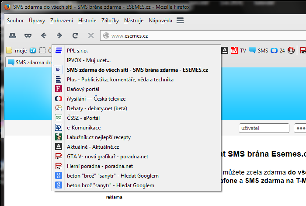306x206 pixels.
Task: Go to 'Herní poradna - poradna.net' entry
Action: [136, 166]
